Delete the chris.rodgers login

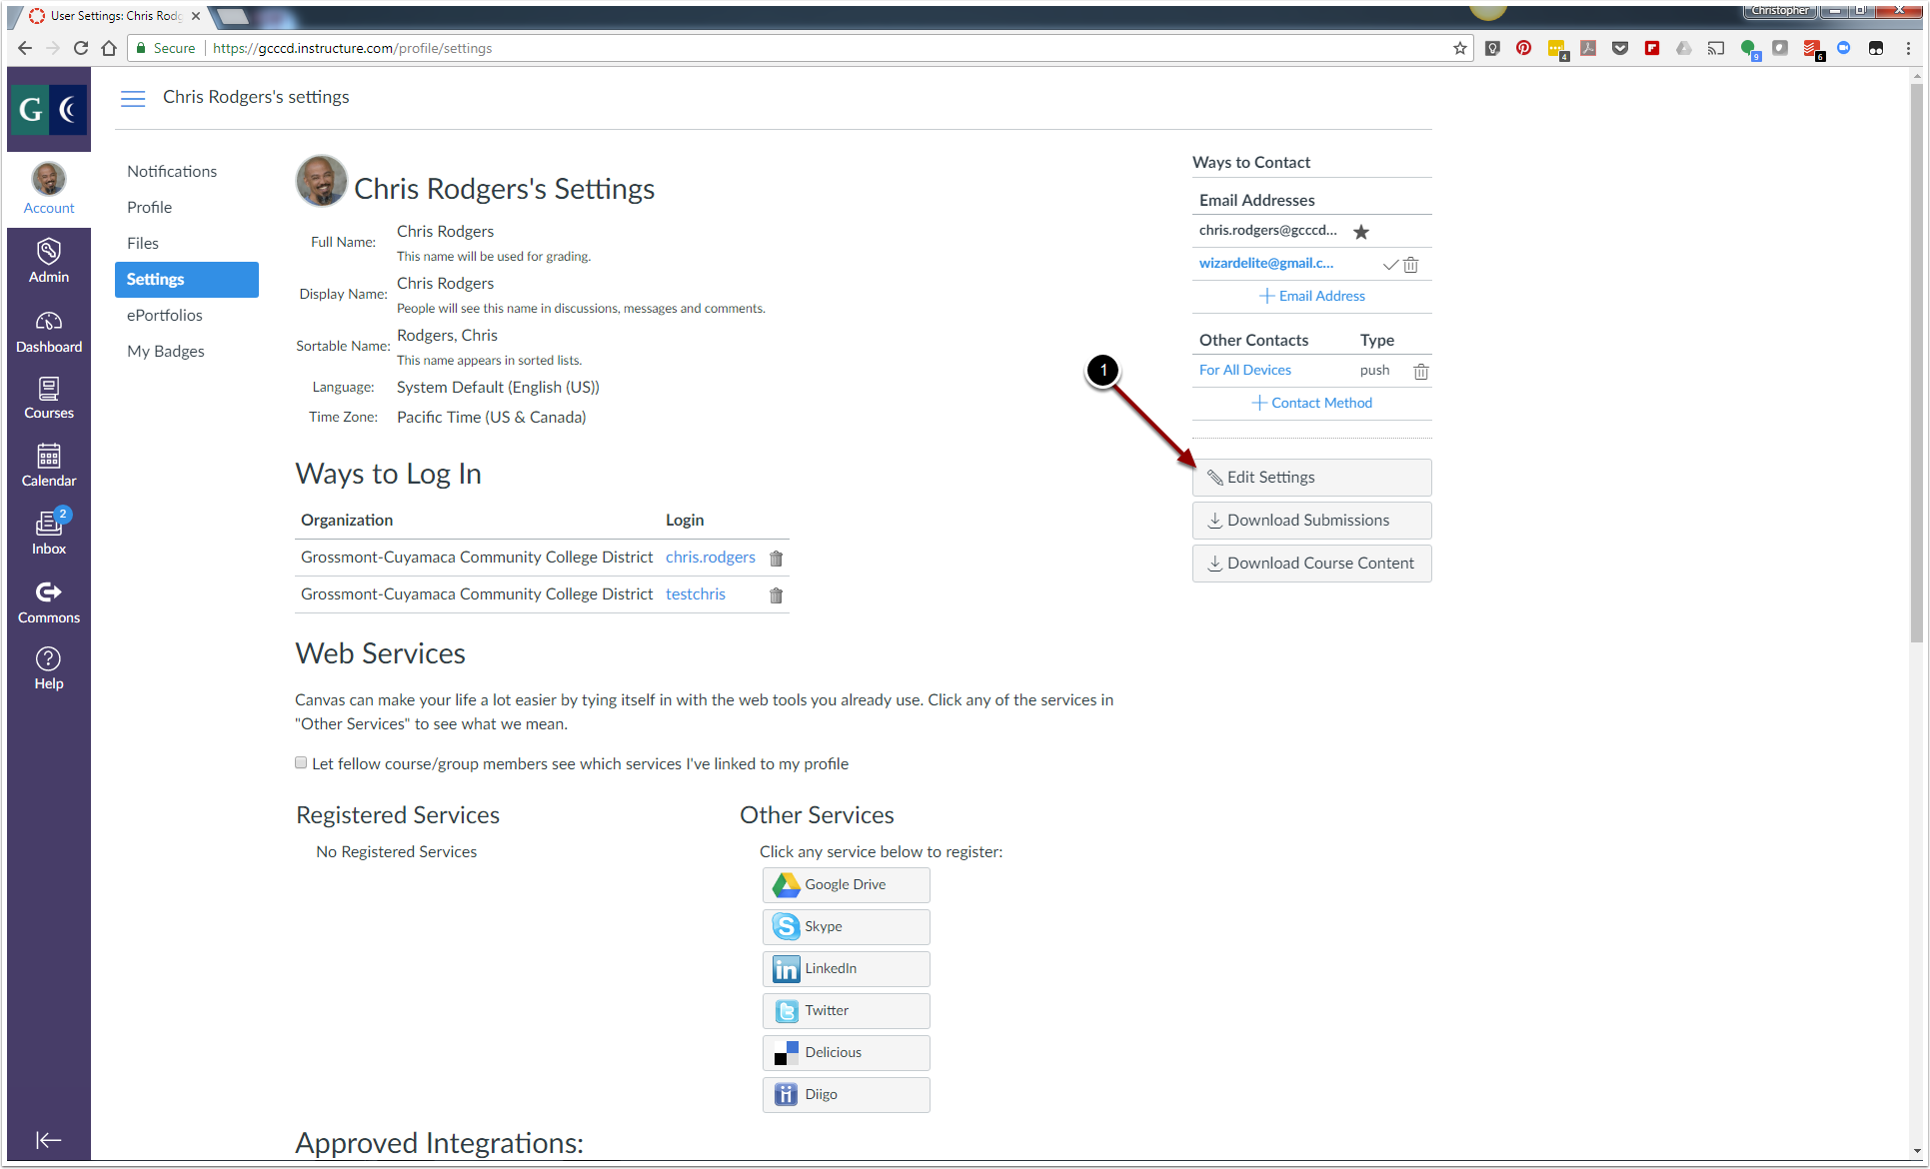(x=776, y=559)
